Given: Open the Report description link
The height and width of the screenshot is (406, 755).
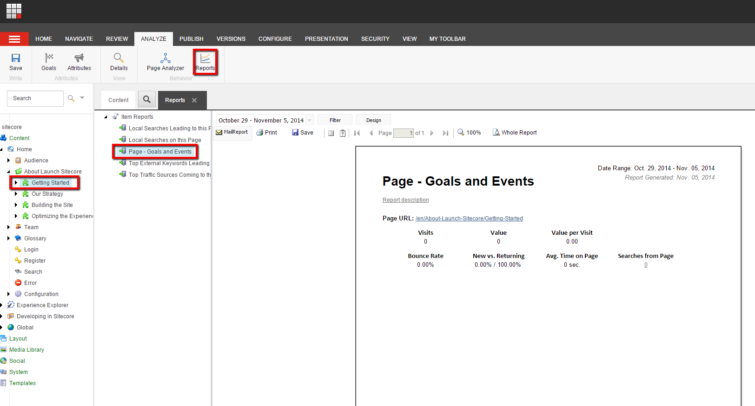Looking at the screenshot, I should (x=406, y=200).
